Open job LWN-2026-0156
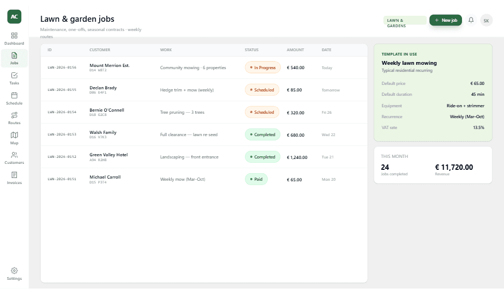 tap(62, 68)
